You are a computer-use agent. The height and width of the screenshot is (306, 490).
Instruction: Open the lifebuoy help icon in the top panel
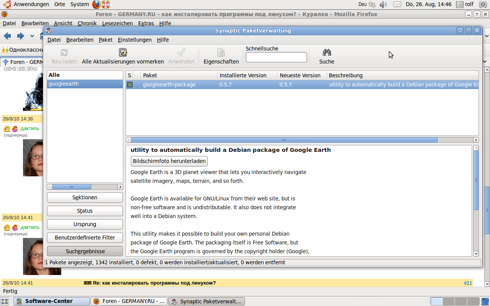(106, 5)
